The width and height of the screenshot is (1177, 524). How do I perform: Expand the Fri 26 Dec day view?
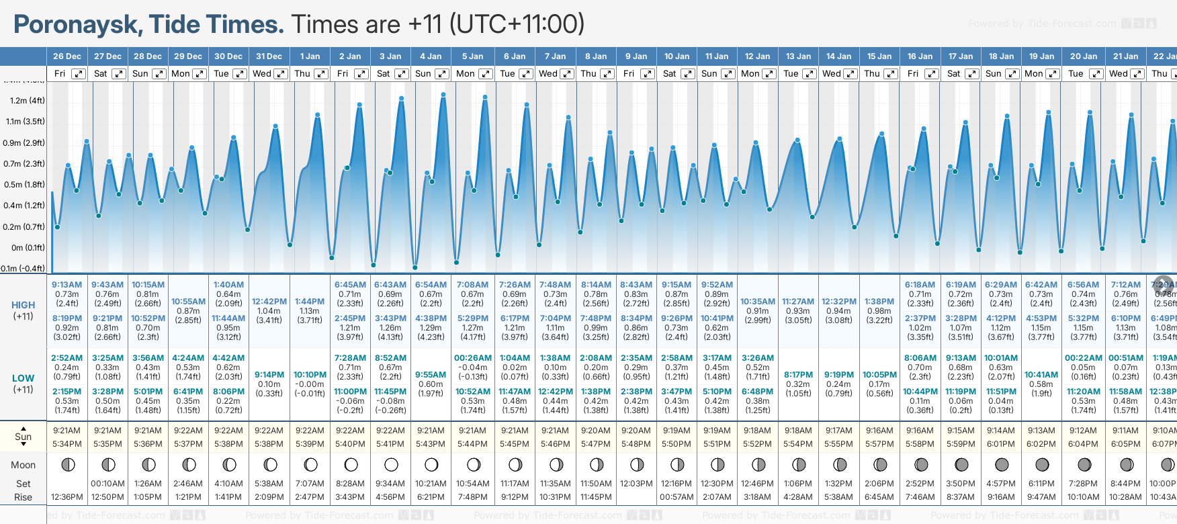79,74
